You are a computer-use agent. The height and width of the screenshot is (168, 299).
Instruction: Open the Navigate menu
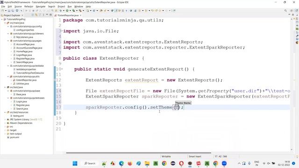click(x=41, y=7)
